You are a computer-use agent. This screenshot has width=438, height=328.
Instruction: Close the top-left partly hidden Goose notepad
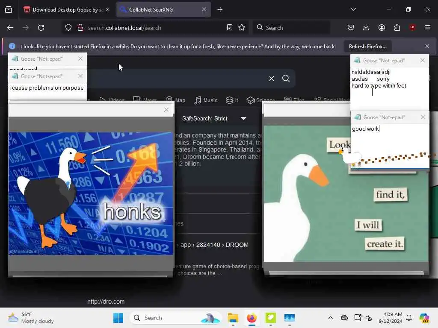tap(80, 59)
